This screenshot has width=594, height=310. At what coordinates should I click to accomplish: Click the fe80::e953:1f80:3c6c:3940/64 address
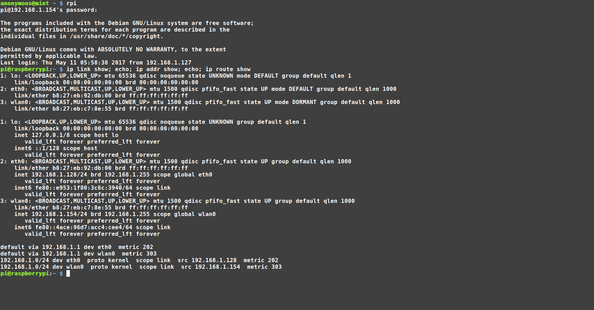coord(83,188)
